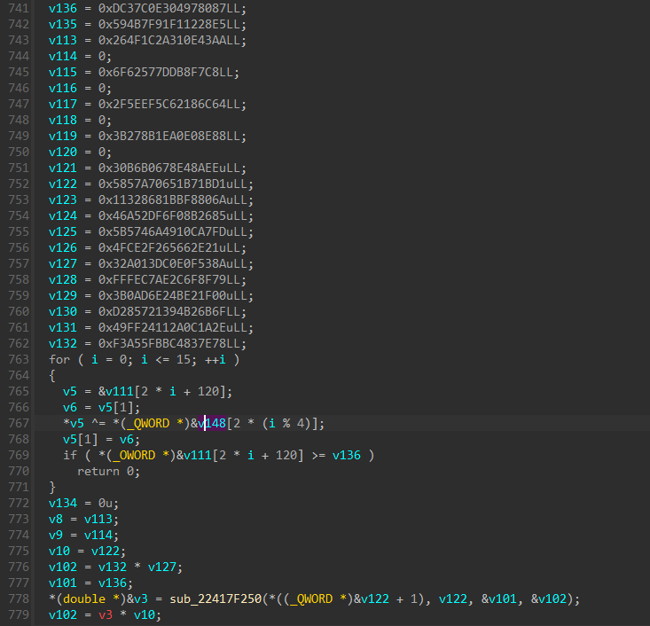Click the "return 0;" statement
Screen dimensions: 650x626
pos(108,471)
